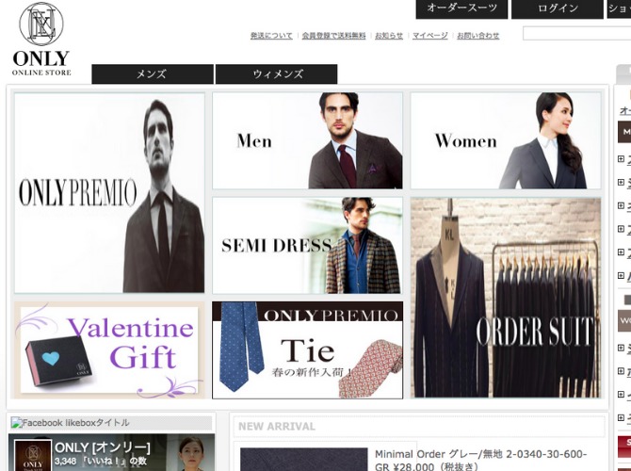Expand first plus box below the W header
The image size is (631, 471).
tap(621, 348)
